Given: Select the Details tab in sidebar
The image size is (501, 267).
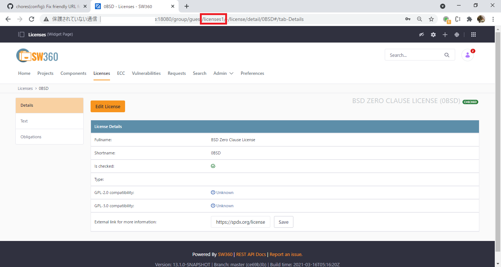Looking at the screenshot, I should coord(50,105).
